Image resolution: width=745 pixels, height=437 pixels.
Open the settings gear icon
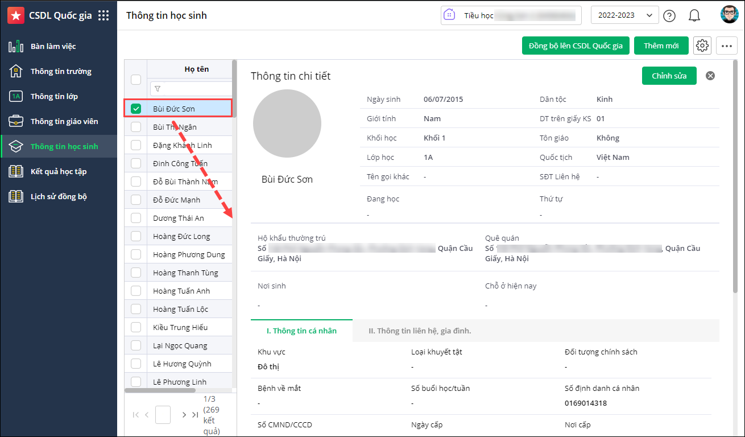pos(702,46)
